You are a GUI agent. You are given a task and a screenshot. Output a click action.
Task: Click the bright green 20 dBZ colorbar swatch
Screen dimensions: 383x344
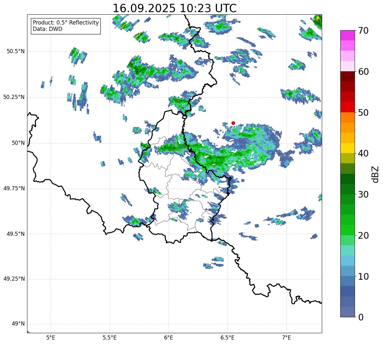[347, 230]
